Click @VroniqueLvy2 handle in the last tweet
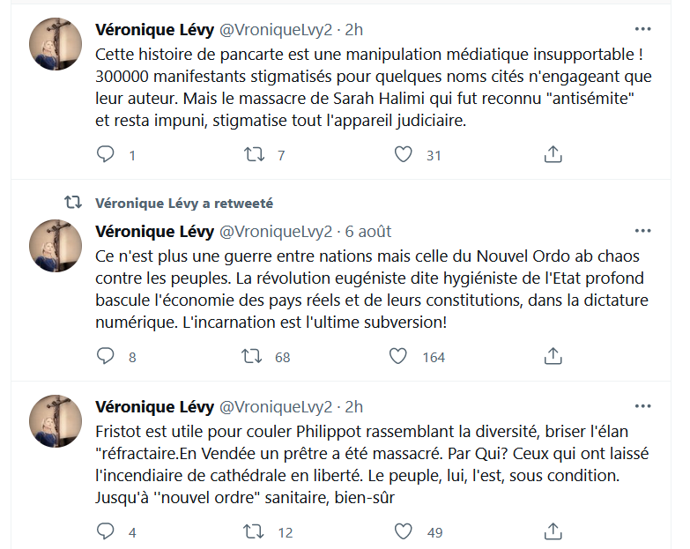The width and height of the screenshot is (690, 549). [x=275, y=407]
